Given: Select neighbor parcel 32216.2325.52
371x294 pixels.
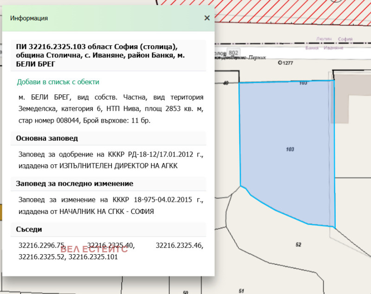Looking at the screenshot, I should (42, 256).
